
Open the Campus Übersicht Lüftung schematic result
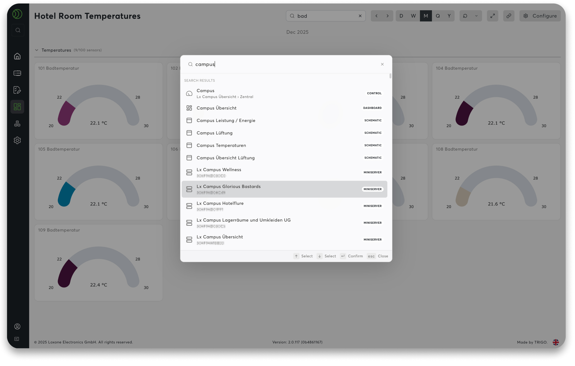coord(285,158)
